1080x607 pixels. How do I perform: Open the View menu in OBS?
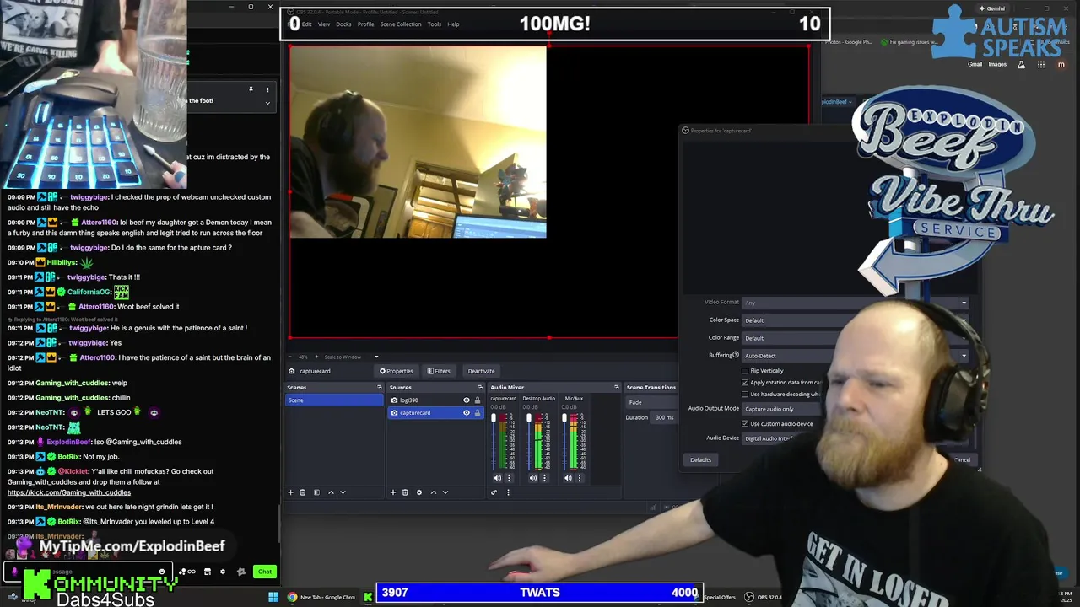[324, 24]
